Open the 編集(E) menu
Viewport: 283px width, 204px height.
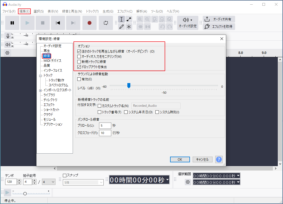point(24,11)
